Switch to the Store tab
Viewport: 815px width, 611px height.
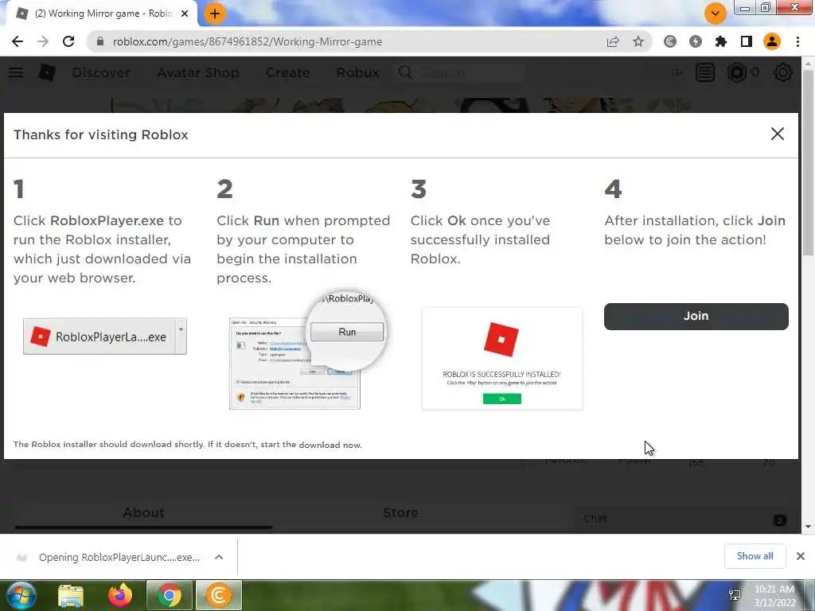(401, 512)
